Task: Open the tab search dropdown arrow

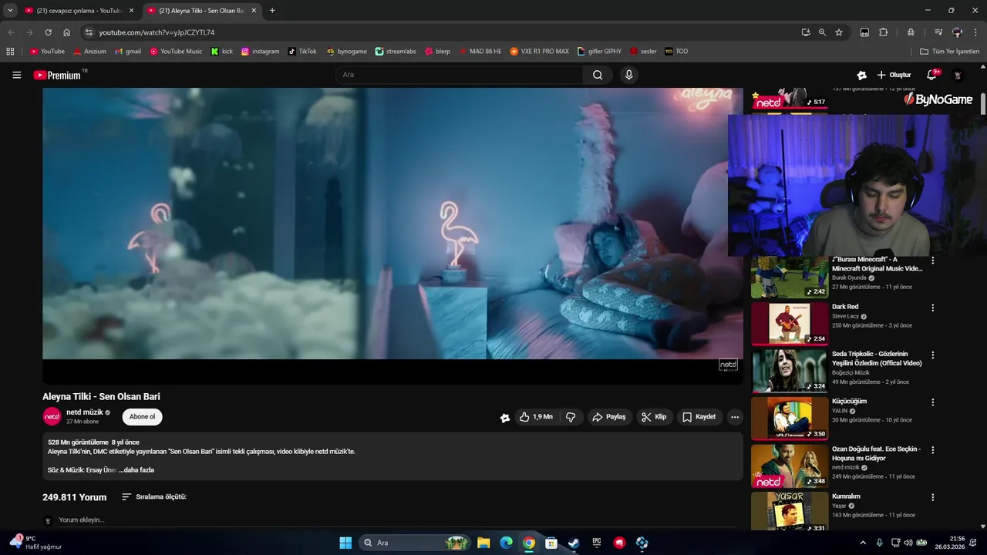Action: [x=10, y=11]
